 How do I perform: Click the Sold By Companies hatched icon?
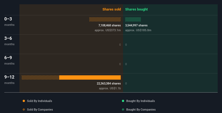[x=24, y=110]
